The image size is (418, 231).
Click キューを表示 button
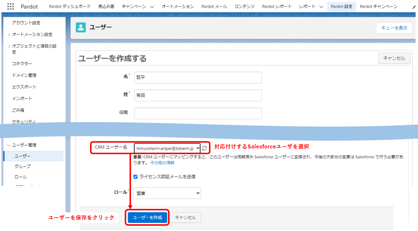pyautogui.click(x=394, y=28)
